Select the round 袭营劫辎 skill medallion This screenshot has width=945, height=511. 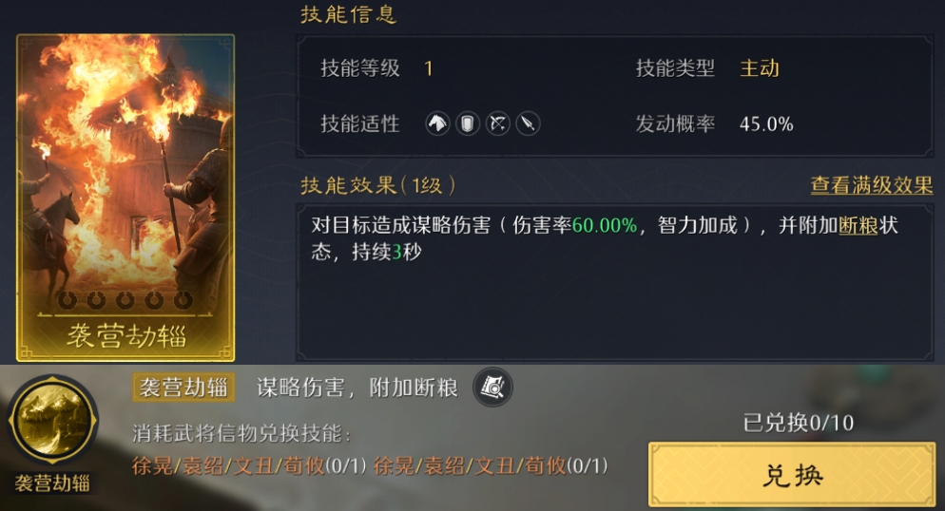(x=52, y=420)
